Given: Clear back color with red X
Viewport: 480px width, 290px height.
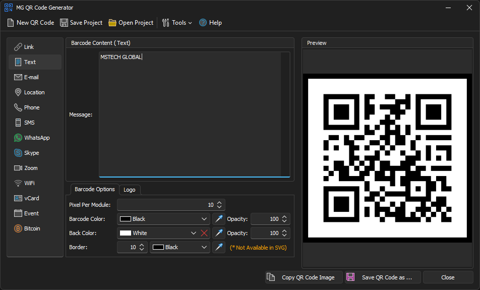Looking at the screenshot, I should click(204, 233).
